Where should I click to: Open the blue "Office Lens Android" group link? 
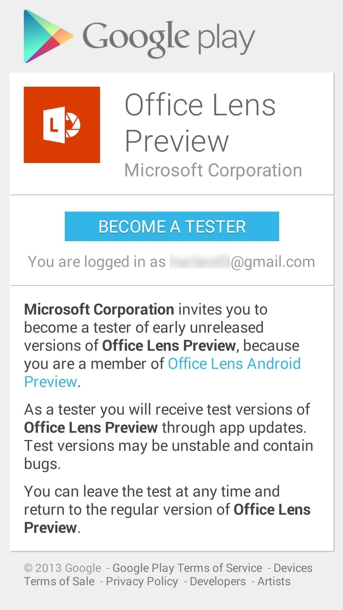tap(234, 363)
